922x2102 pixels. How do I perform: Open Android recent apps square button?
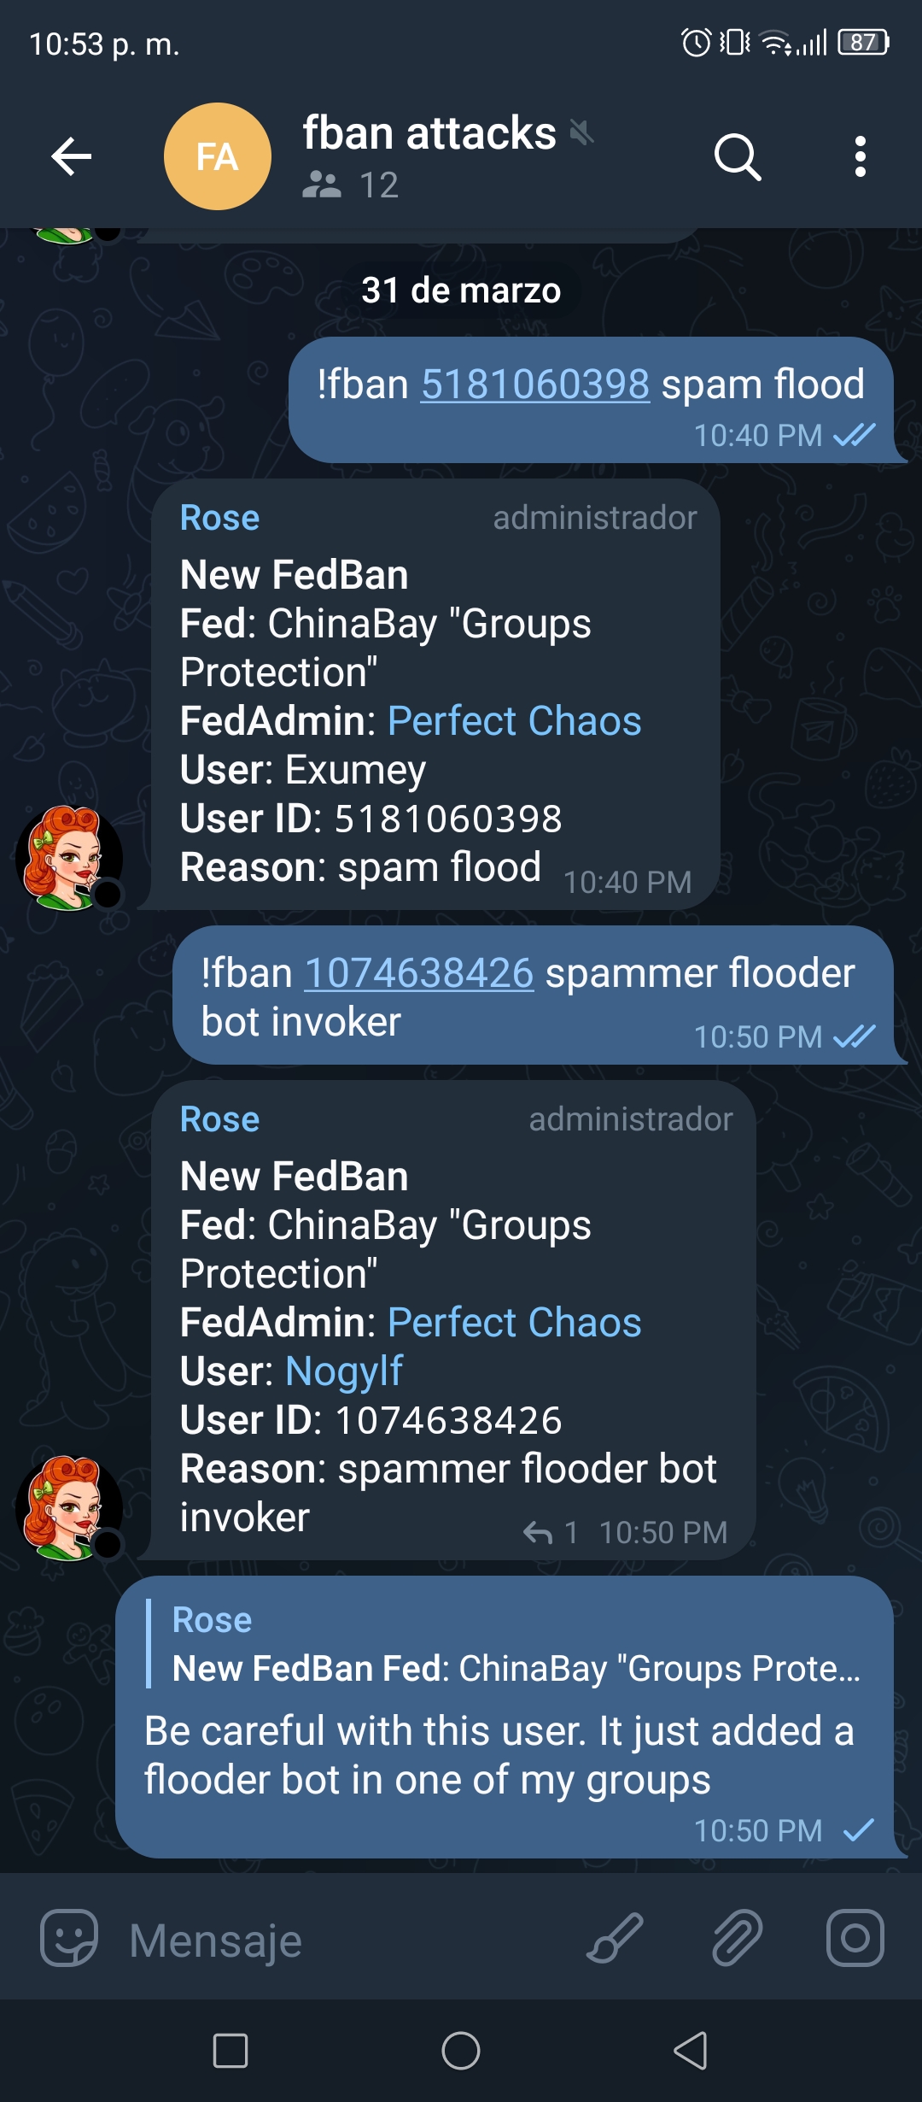click(230, 2051)
